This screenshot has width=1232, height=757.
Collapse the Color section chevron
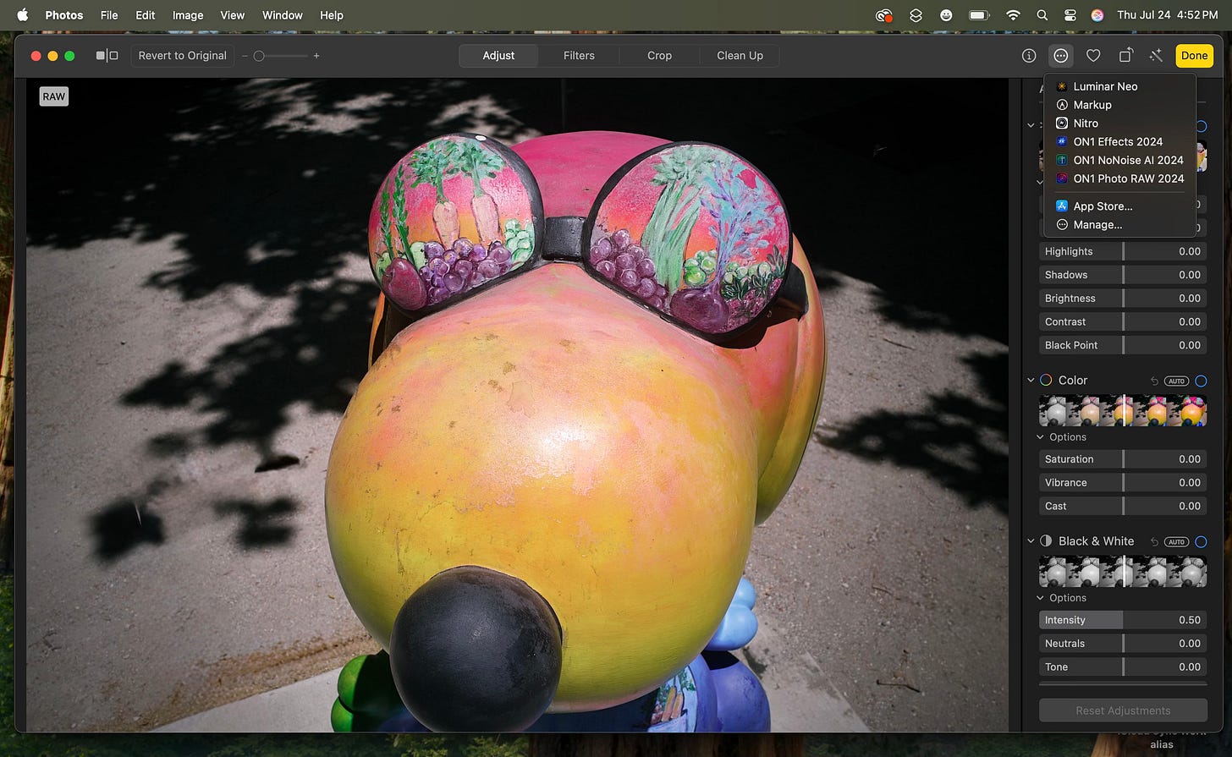[1031, 381]
